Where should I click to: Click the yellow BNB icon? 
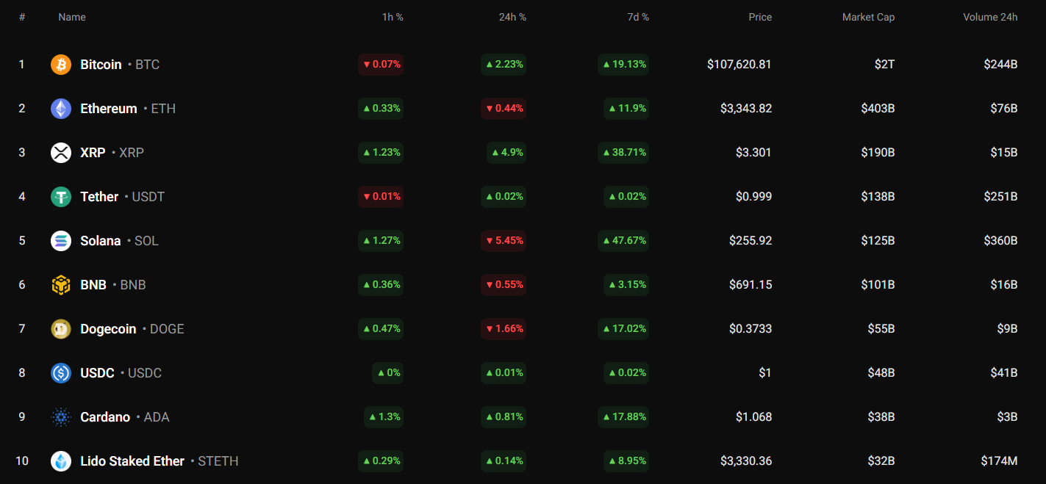point(61,285)
